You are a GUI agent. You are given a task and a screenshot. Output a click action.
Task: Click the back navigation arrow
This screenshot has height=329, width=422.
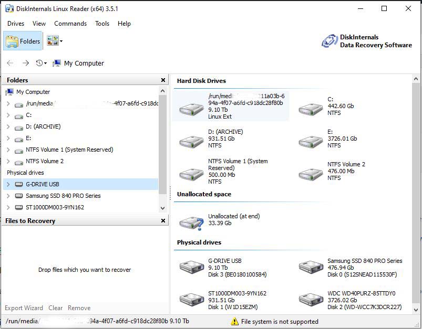9,63
